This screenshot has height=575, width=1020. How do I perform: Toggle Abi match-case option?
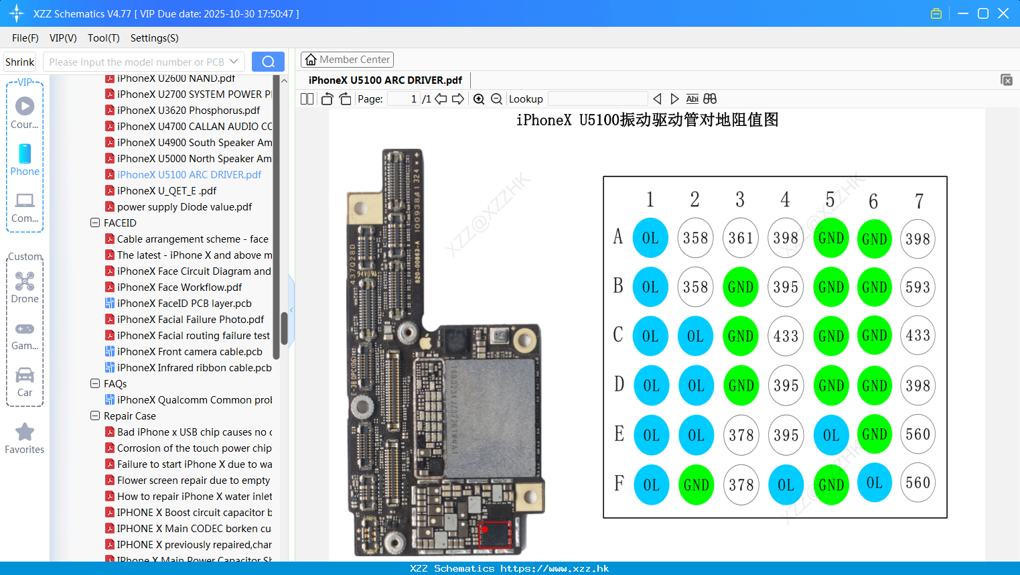click(692, 99)
